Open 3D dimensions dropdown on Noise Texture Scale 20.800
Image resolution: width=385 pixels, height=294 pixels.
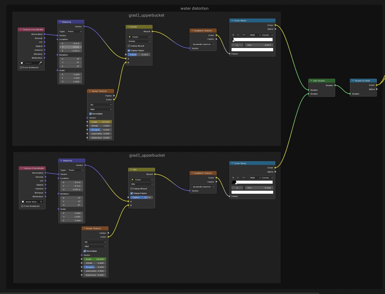(95, 242)
